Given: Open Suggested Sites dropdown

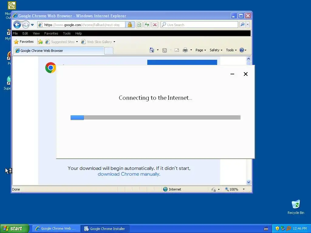Looking at the screenshot, I should coord(62,42).
